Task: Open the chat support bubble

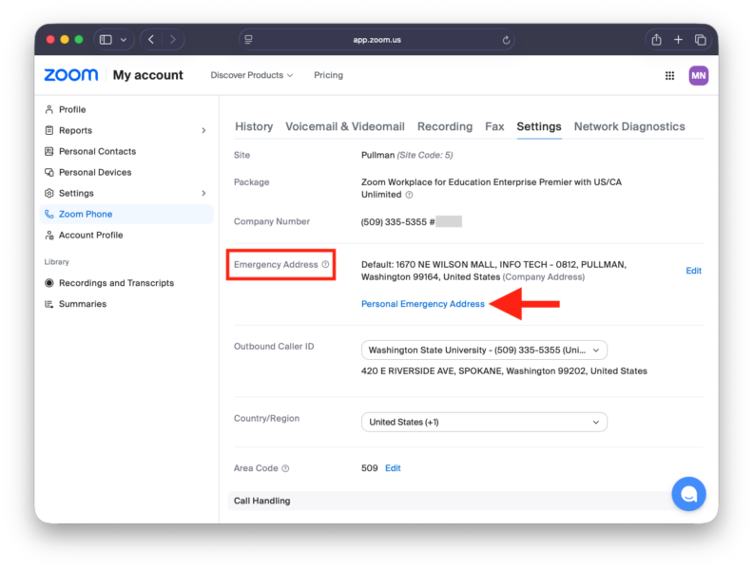Action: pos(688,494)
